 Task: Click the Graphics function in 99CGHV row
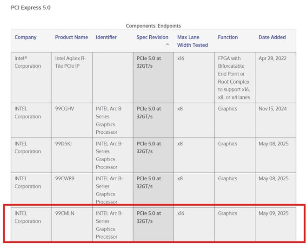[227, 109]
